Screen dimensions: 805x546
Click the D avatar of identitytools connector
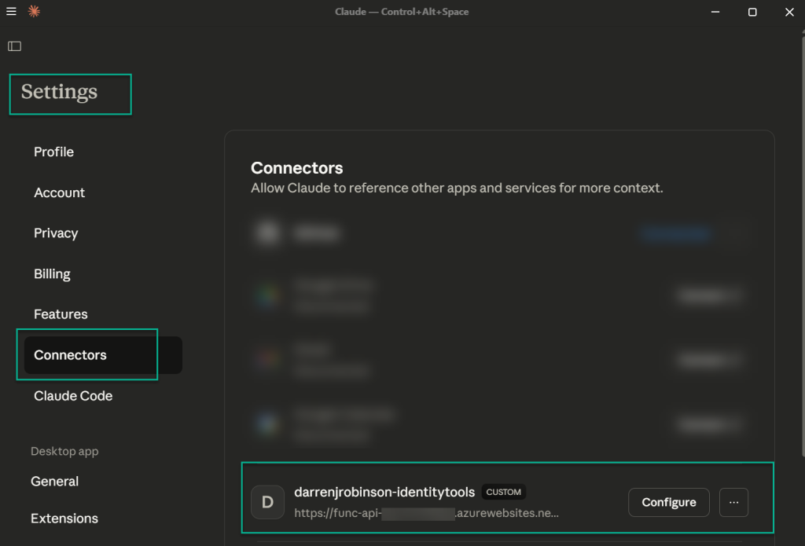pyautogui.click(x=267, y=503)
